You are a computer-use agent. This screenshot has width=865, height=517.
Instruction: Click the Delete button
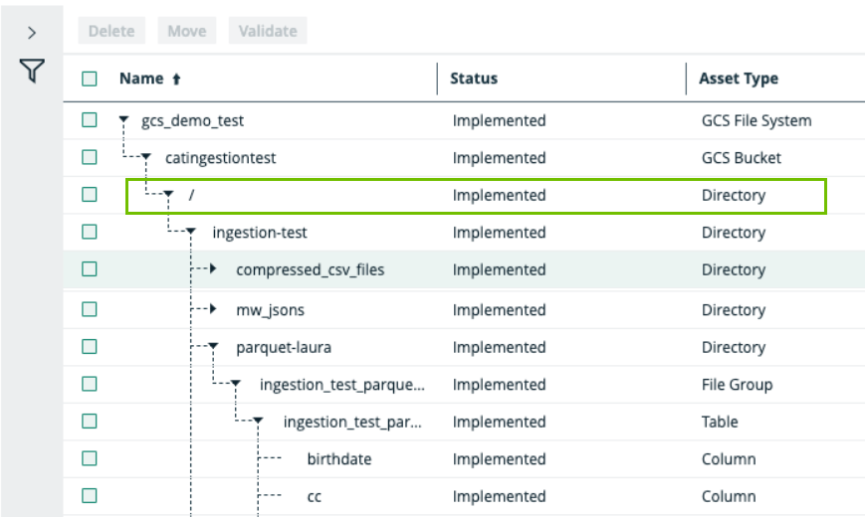pyautogui.click(x=111, y=31)
